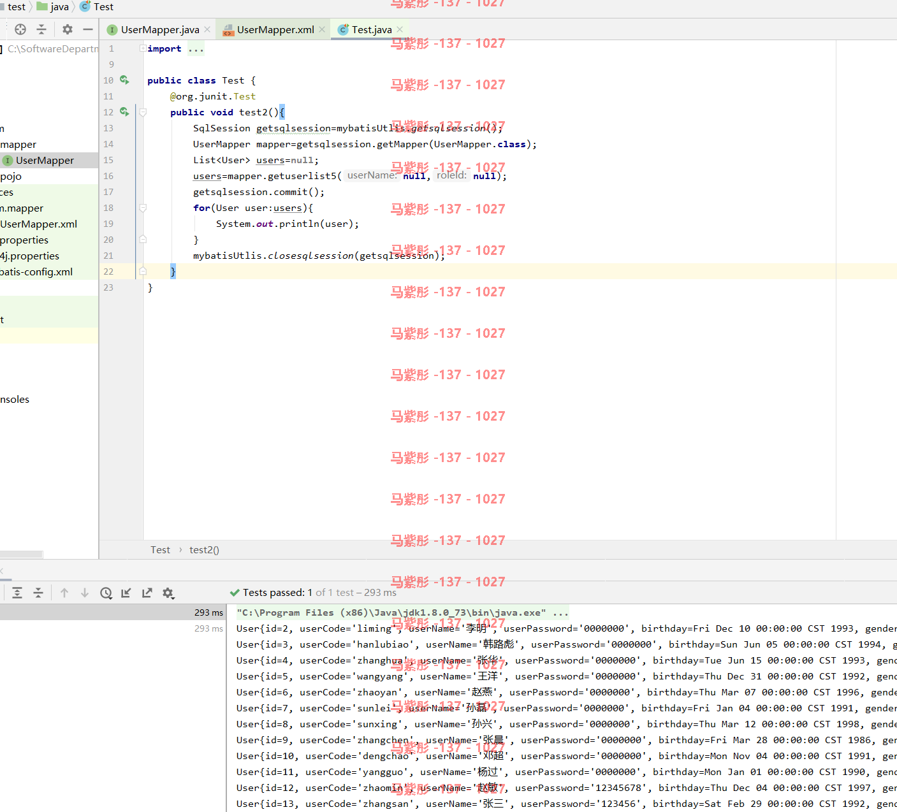
Task: Click line number 17 in gutter
Action: click(108, 192)
